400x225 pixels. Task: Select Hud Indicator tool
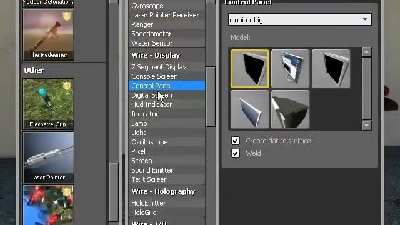point(167,104)
